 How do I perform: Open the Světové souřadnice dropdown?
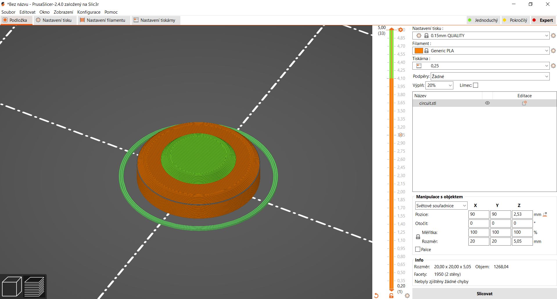point(441,206)
